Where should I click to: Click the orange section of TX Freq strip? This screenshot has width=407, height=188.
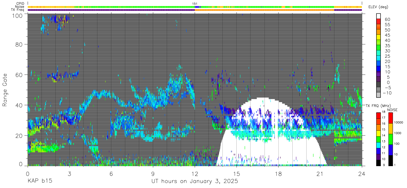point(264,10)
